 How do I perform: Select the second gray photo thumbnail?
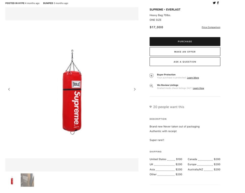[x=27, y=180]
